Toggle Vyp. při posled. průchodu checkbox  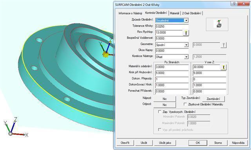[160, 130]
